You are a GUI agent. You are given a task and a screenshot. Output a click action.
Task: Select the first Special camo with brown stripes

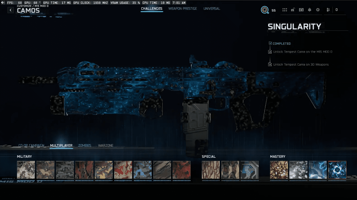[x=211, y=170]
